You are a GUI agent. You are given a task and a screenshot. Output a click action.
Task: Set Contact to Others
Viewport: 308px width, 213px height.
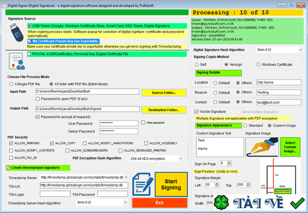point(238,102)
